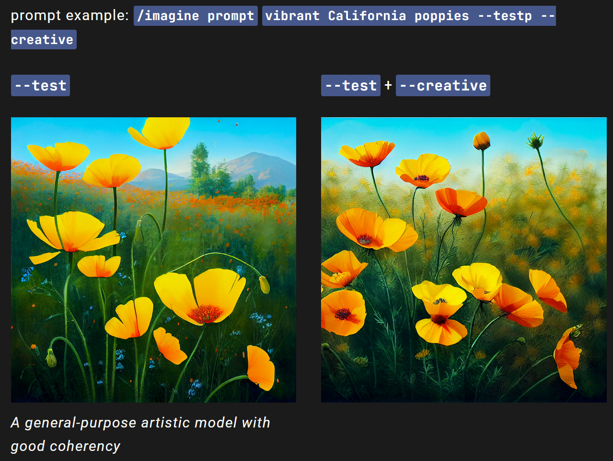Click the 'good coherency' caption line

coord(65,446)
